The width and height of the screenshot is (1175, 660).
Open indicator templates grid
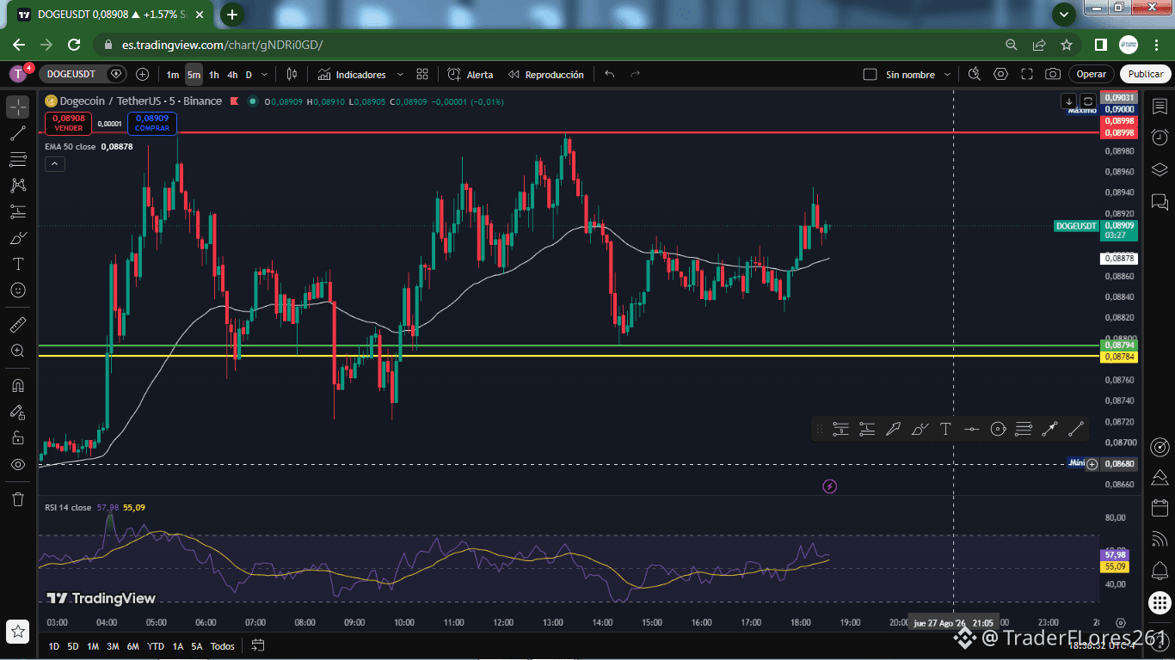coord(422,75)
